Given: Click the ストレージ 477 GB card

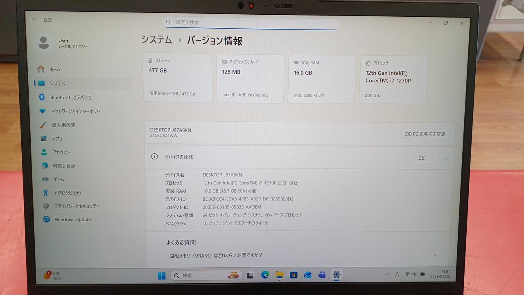Looking at the screenshot, I should click(177, 78).
